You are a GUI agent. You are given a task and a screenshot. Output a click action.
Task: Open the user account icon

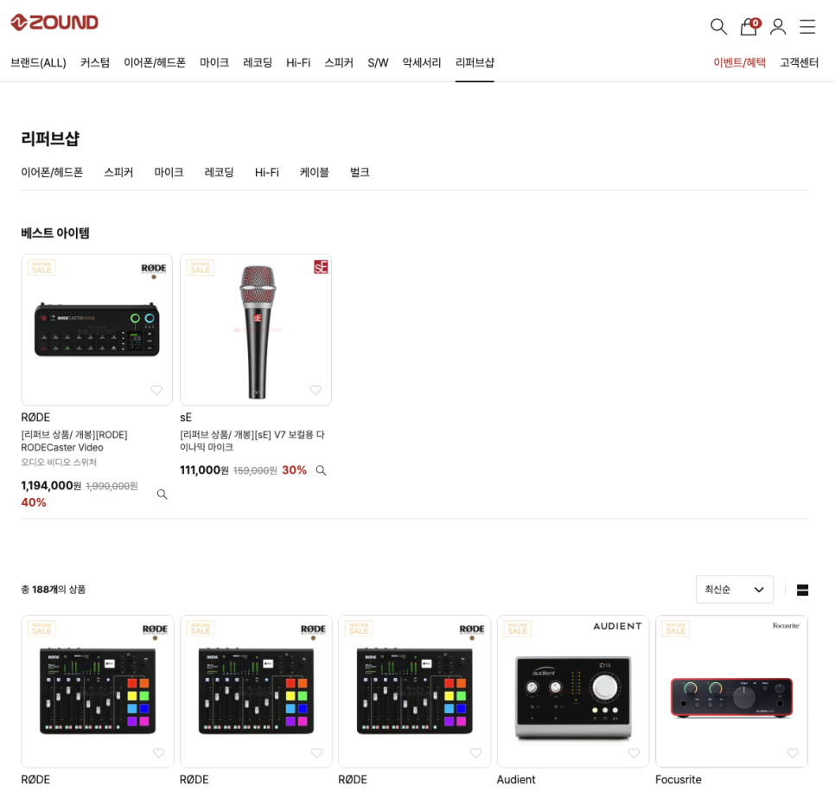(x=778, y=26)
